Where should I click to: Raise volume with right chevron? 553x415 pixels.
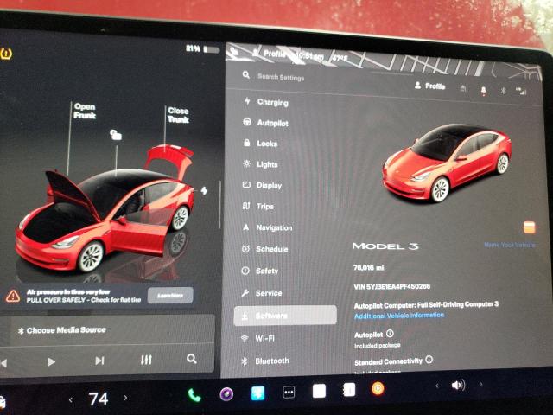pyautogui.click(x=481, y=384)
